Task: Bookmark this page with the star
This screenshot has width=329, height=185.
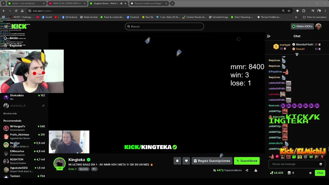Action: (289, 11)
